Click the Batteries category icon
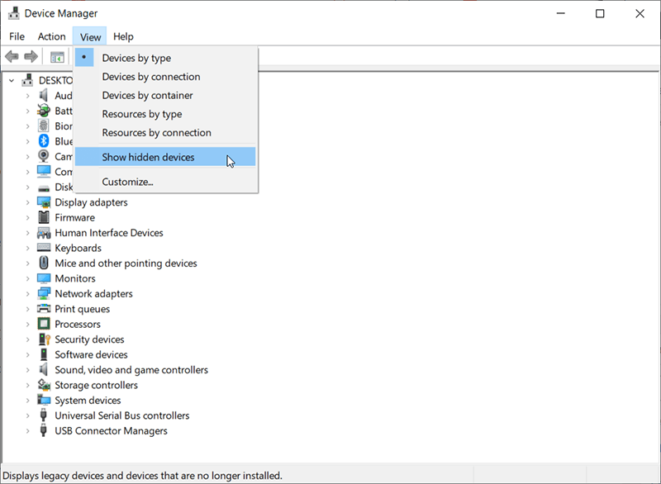 click(44, 111)
